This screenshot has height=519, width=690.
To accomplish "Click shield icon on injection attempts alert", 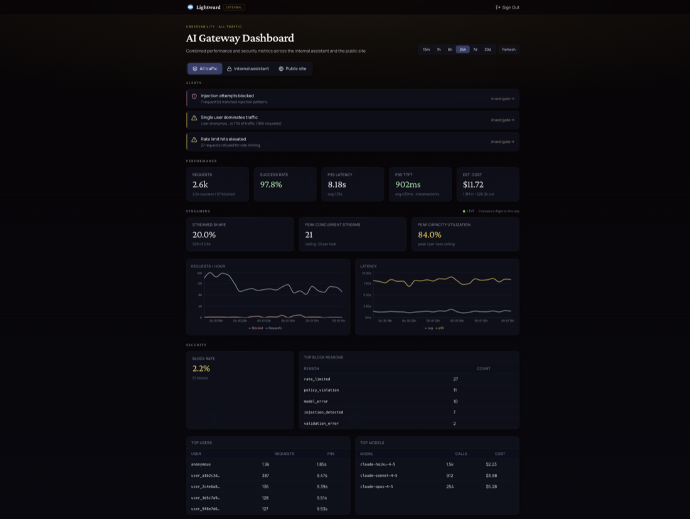I will pyautogui.click(x=194, y=97).
